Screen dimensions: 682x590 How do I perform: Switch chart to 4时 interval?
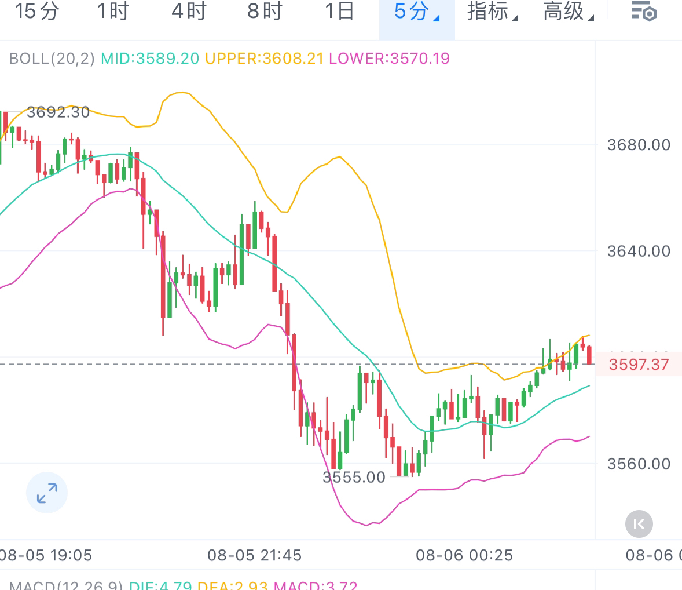coord(189,12)
